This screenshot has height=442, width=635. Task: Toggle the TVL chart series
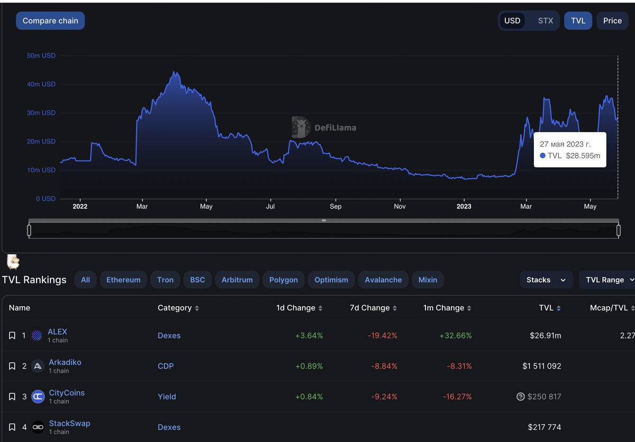click(x=578, y=21)
